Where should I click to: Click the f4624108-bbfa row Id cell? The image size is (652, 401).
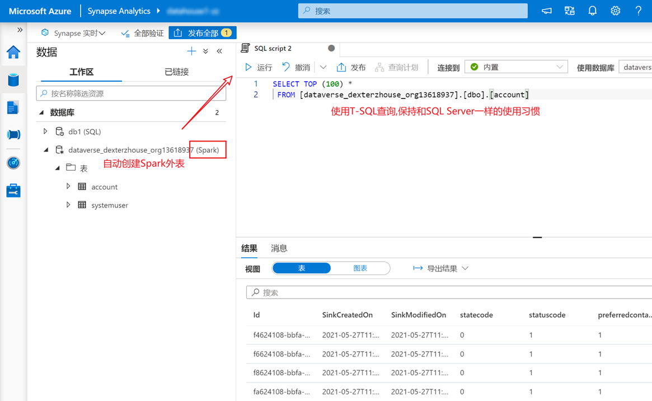pyautogui.click(x=282, y=335)
